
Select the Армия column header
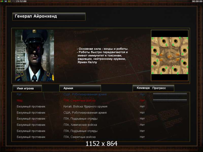[x=80, y=88]
